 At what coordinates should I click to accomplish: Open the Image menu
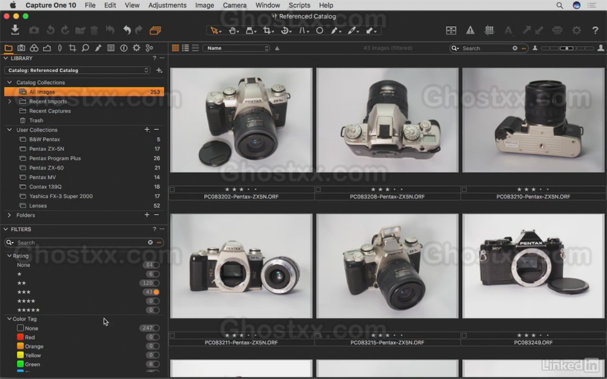(x=204, y=6)
